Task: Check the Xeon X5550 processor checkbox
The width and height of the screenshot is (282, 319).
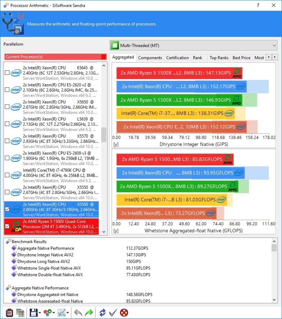Action: [7, 192]
